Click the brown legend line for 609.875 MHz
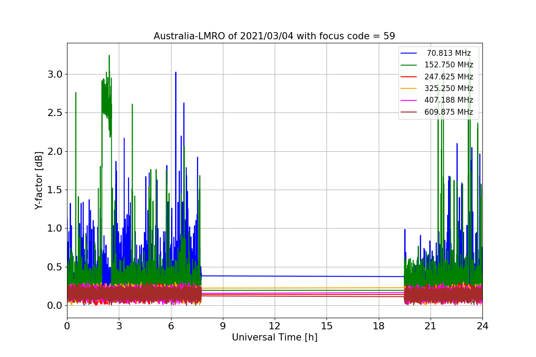 pyautogui.click(x=409, y=112)
